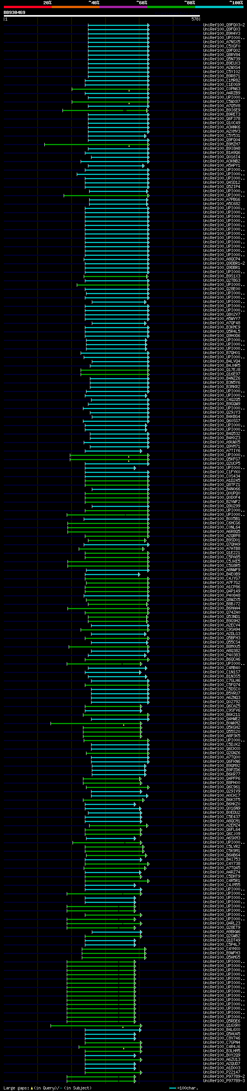
Task: Click the cyan alignment bar for UniRef100_Q9FQ04
Action: click(118, 140)
